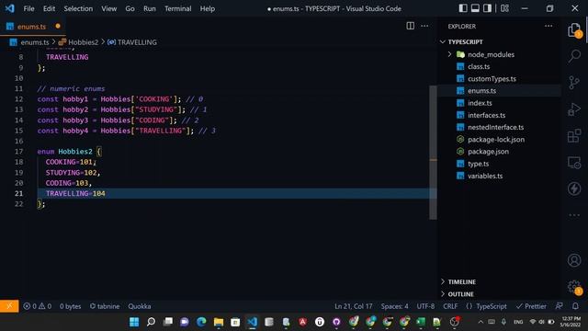Viewport: 588px width, 331px height.
Task: Click the editor vertical scrollbar
Action: coord(433,153)
